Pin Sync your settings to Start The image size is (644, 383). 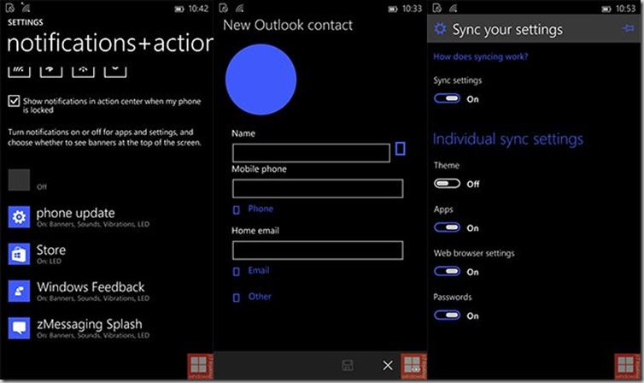coord(627,28)
